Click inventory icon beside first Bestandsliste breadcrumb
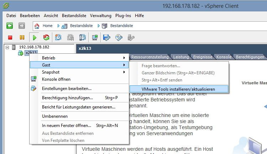 pos(64,26)
